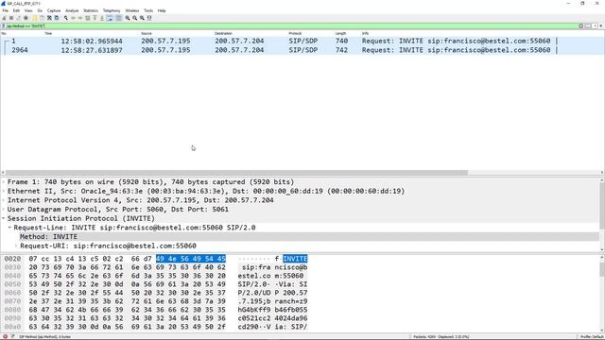Find a packet with magnifier icon
The width and height of the screenshot is (605, 340).
point(66,18)
